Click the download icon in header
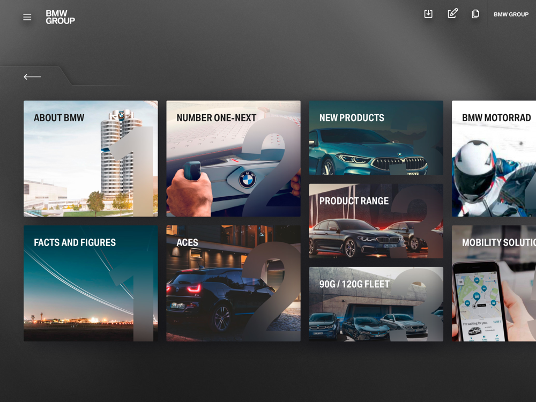 coord(428,14)
